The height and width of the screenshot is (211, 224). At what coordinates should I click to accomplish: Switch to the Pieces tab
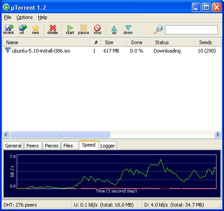click(x=51, y=146)
